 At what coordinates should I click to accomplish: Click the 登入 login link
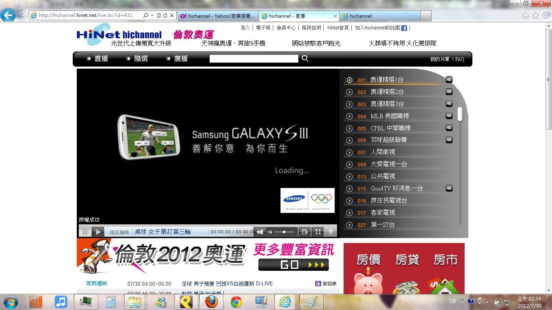click(245, 28)
